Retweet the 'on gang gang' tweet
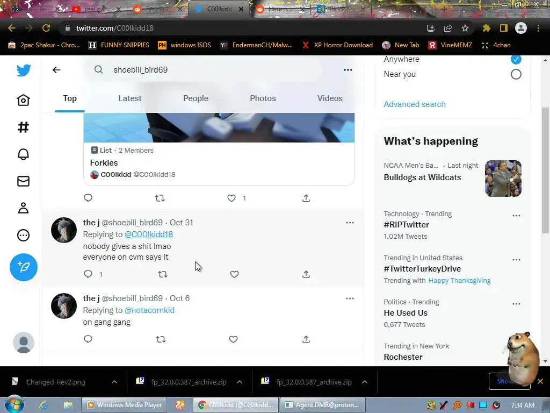This screenshot has width=550, height=413. (161, 339)
